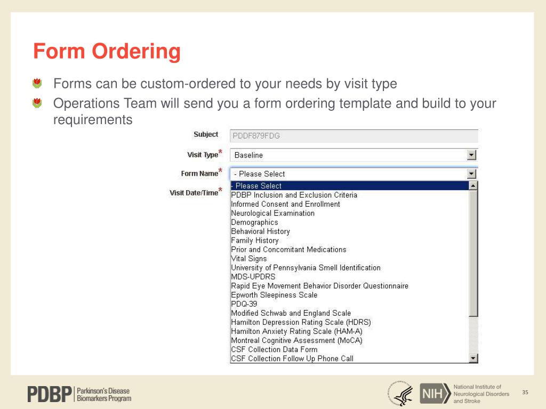The width and height of the screenshot is (546, 409).
Task: Click the Subject field PDDF879FDG
Action: pos(354,136)
